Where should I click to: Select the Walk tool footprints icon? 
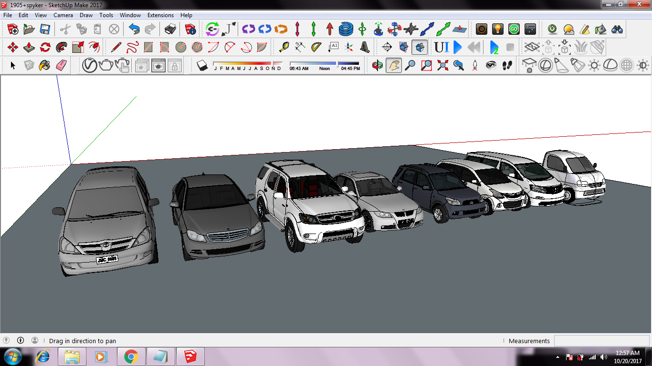coord(506,65)
